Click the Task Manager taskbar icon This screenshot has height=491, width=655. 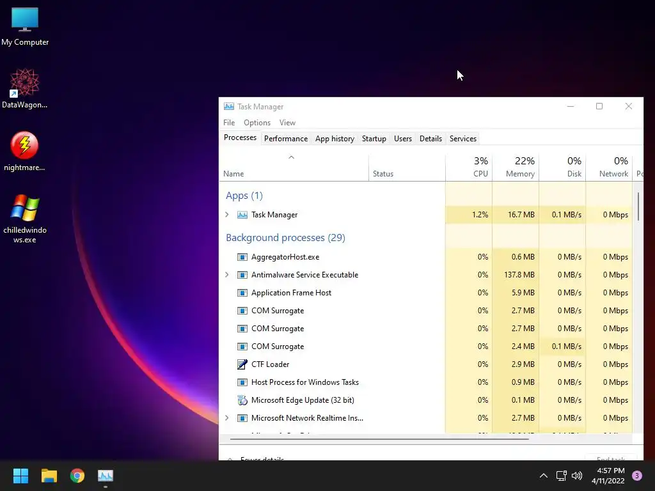point(106,476)
